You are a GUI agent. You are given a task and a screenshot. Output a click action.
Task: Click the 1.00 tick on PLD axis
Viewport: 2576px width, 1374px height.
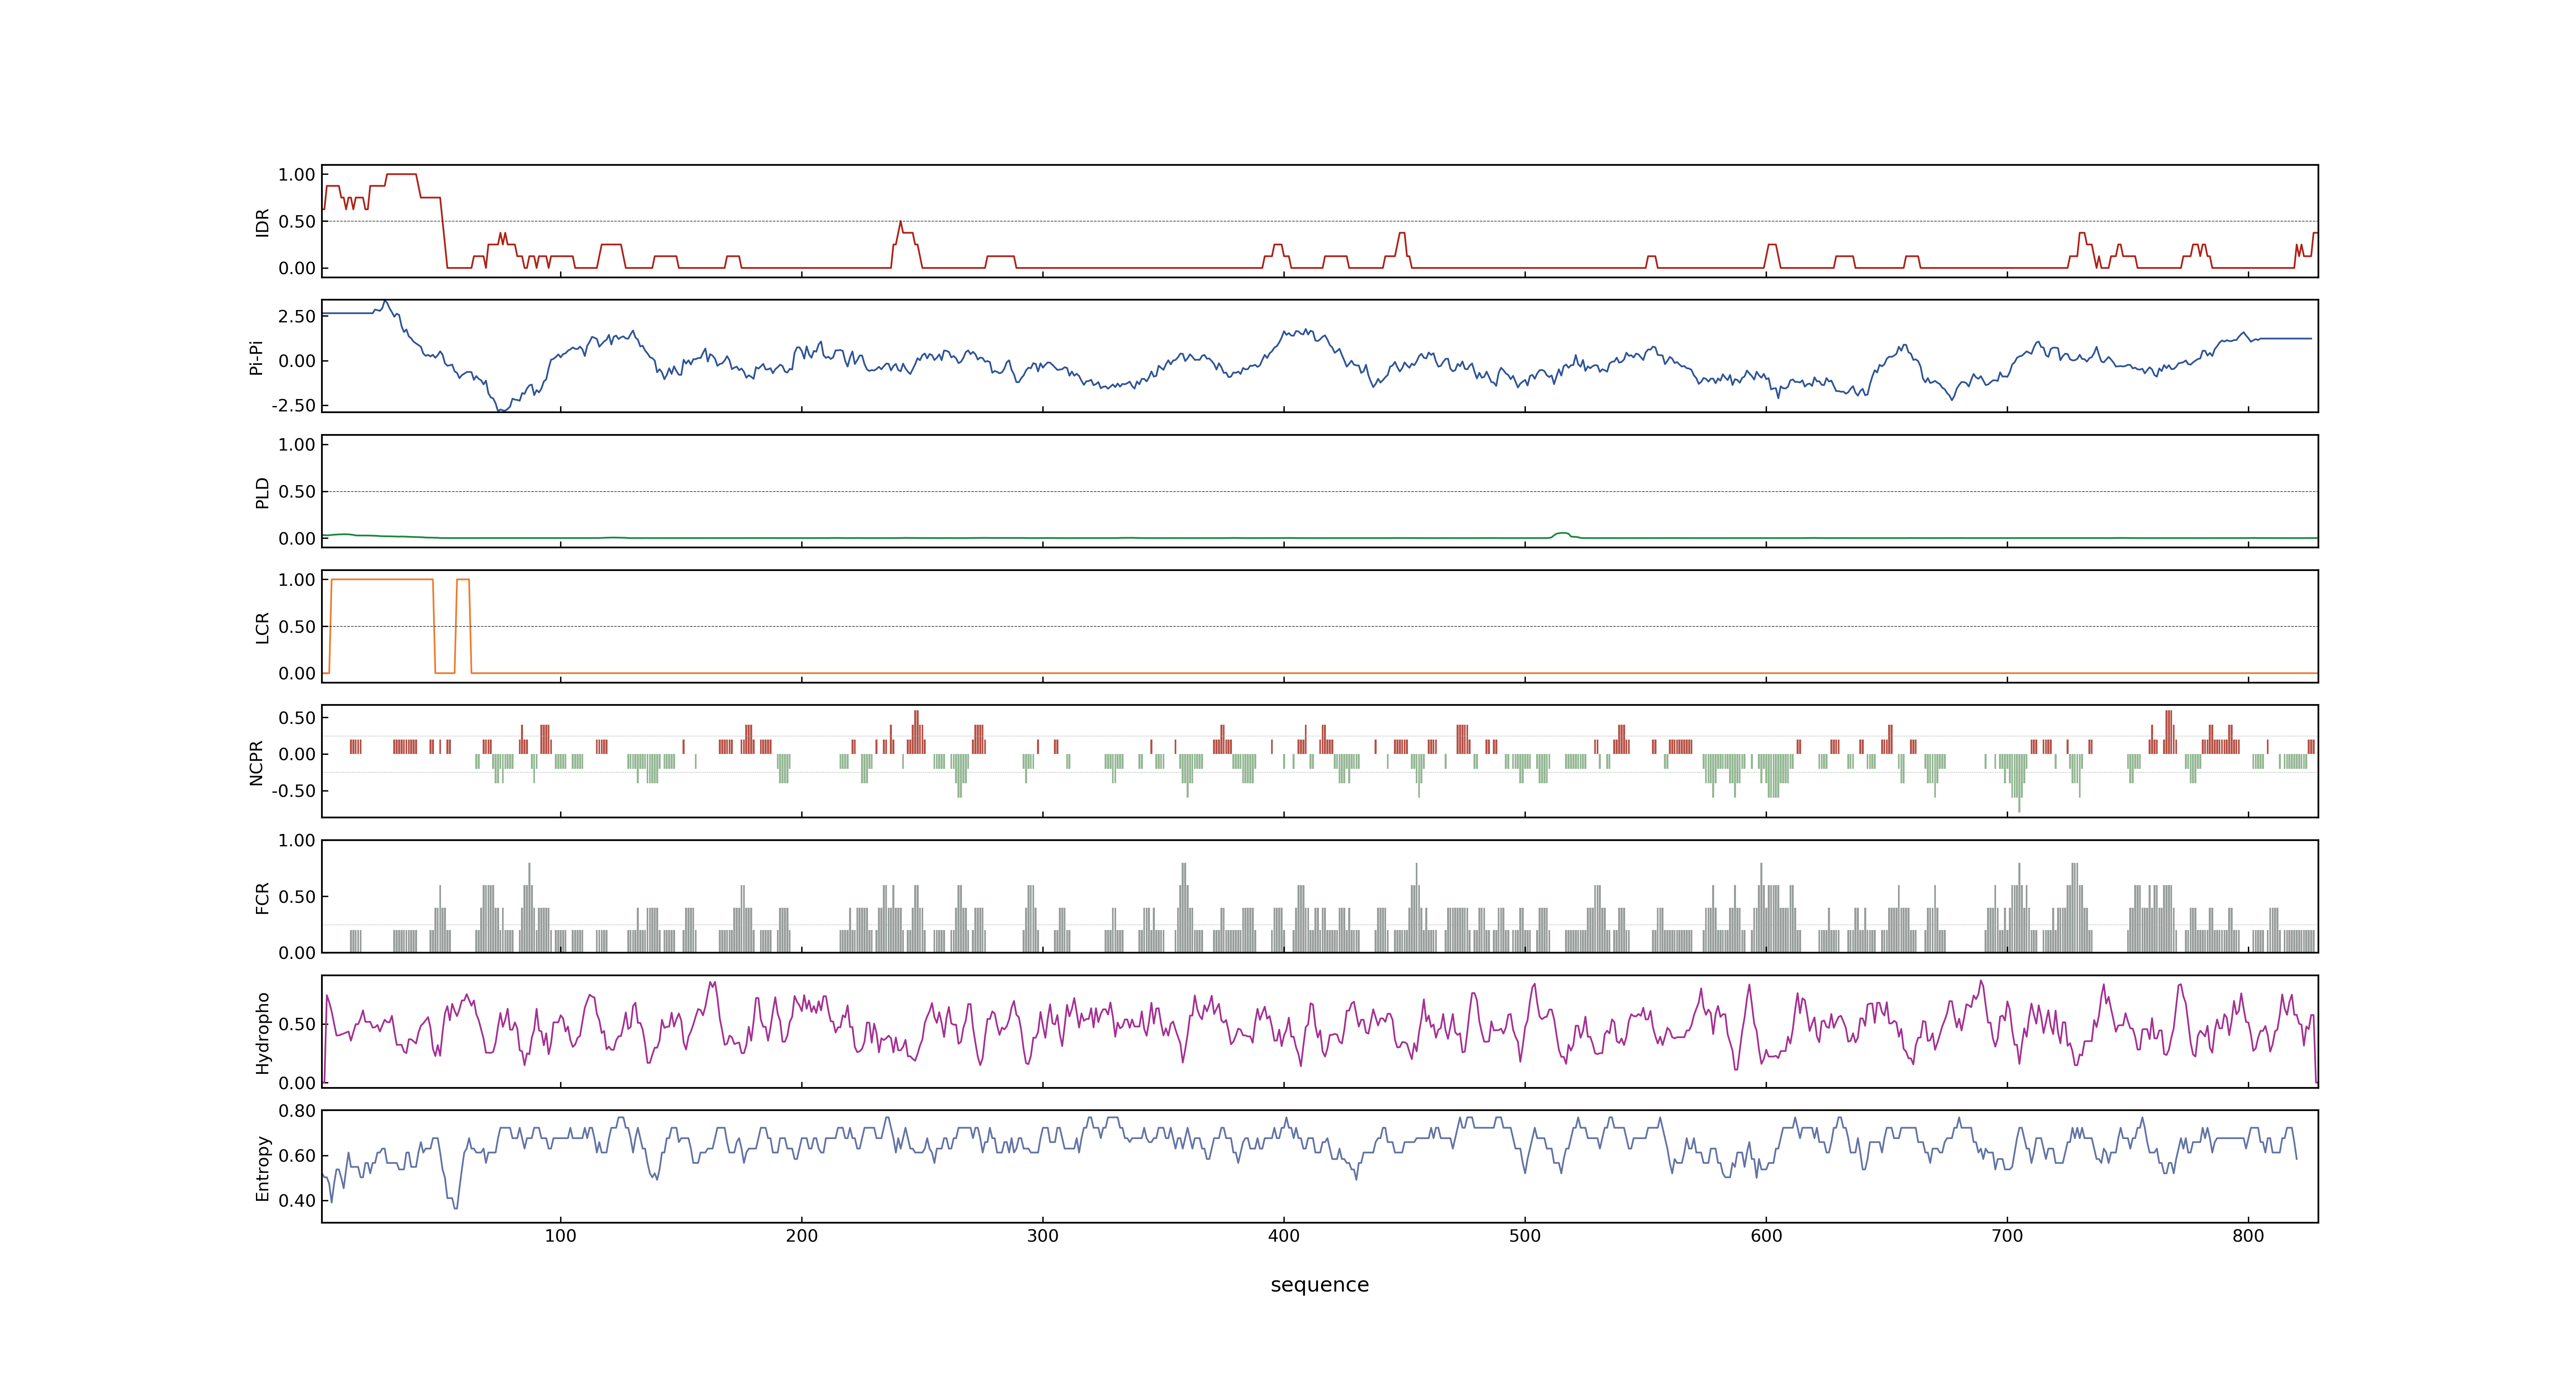click(x=297, y=444)
